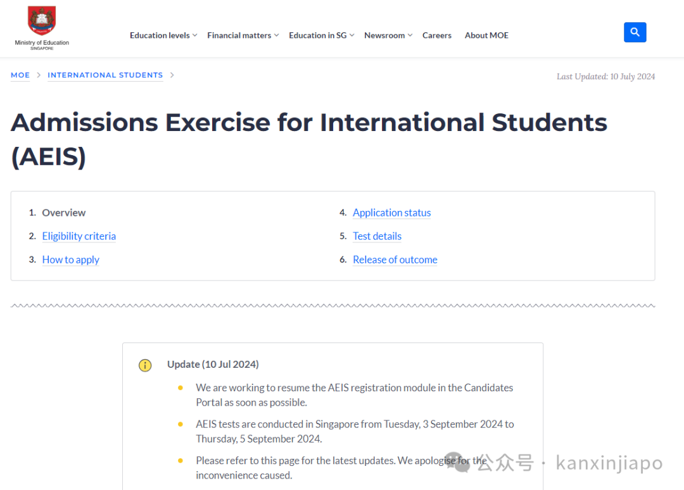Click the bullet about AEIS tests conducted in Singapore
The image size is (684, 490).
tap(355, 431)
